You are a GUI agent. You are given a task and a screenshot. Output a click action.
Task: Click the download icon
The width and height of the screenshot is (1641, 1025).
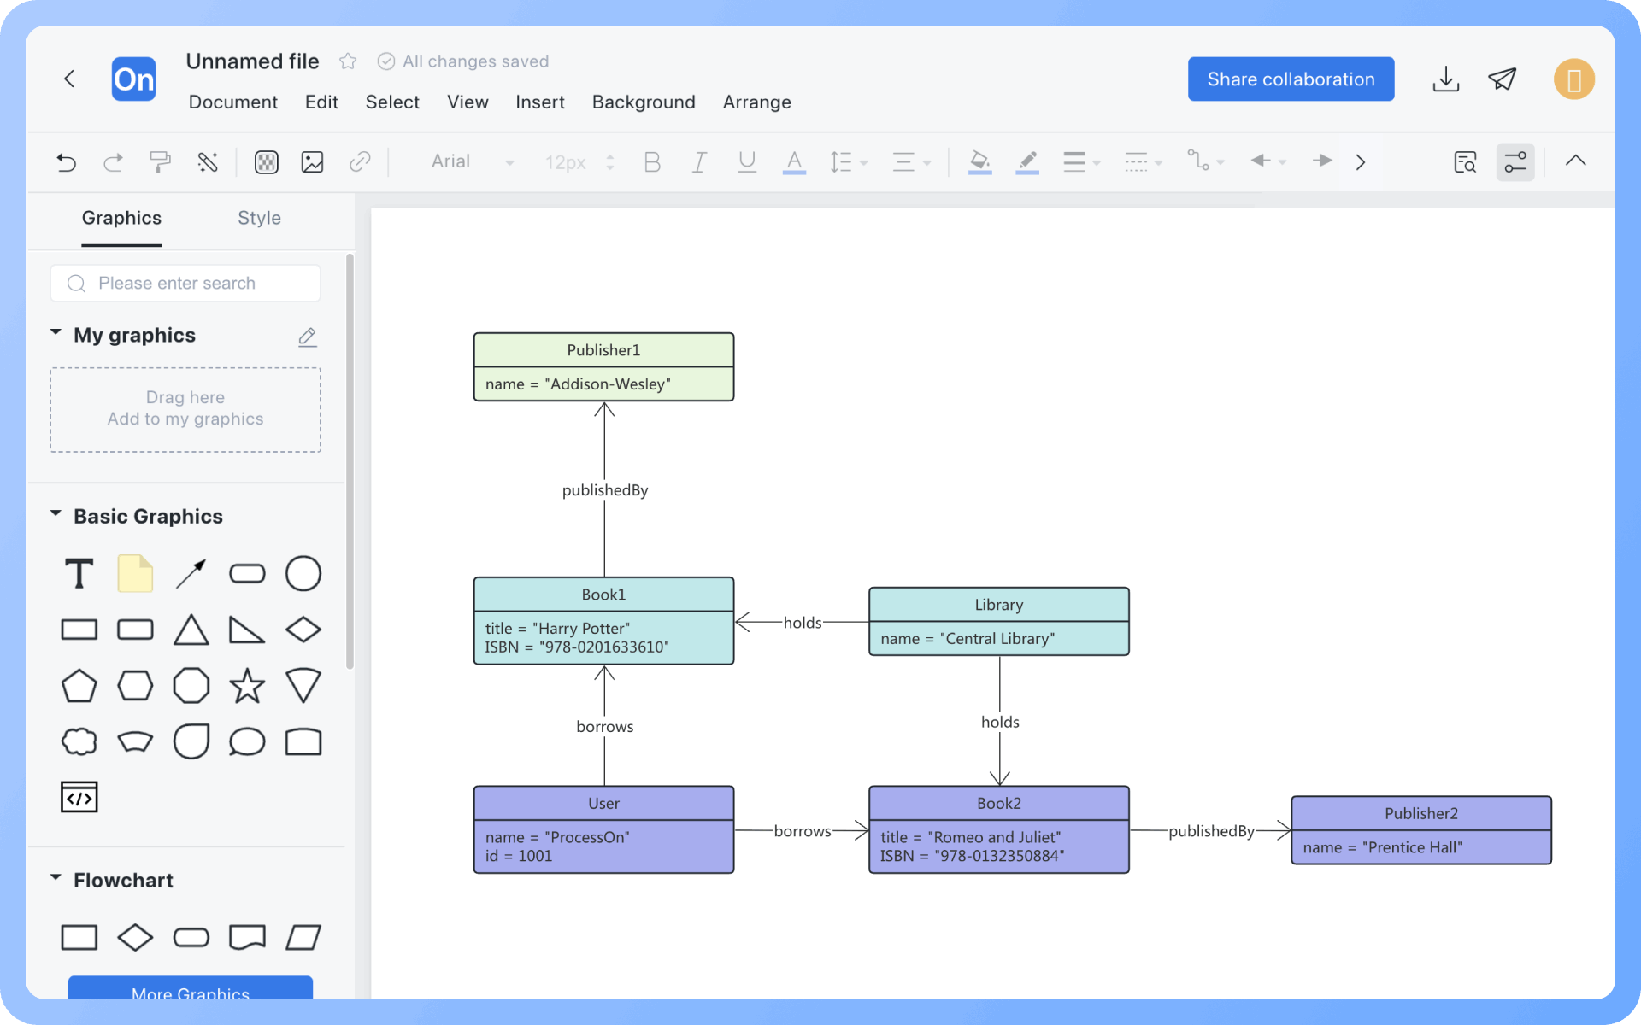coord(1446,79)
